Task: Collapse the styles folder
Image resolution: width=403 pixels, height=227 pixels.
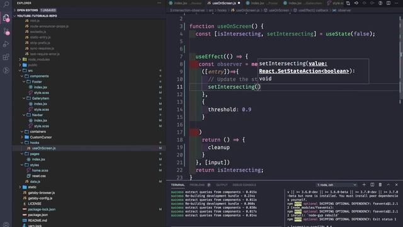Action: 22,165
